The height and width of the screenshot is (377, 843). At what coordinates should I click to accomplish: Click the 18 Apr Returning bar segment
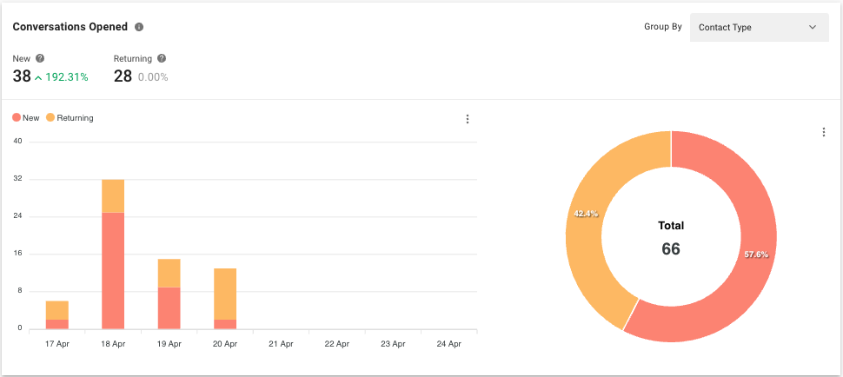coord(113,195)
